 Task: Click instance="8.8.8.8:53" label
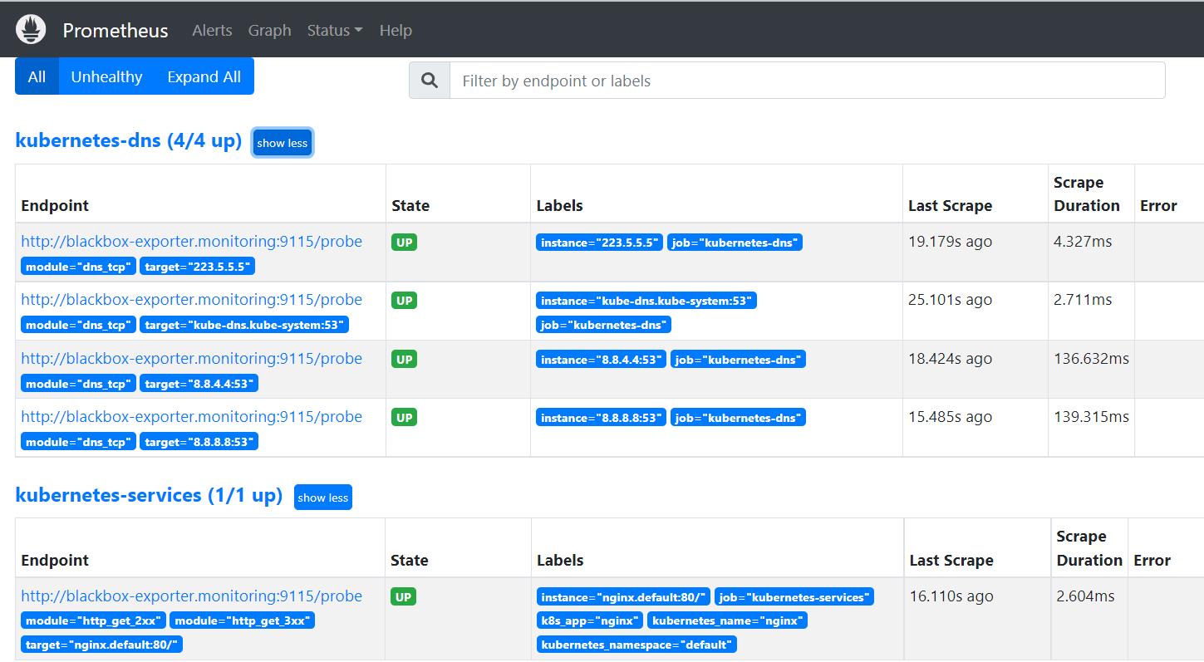pyautogui.click(x=601, y=418)
